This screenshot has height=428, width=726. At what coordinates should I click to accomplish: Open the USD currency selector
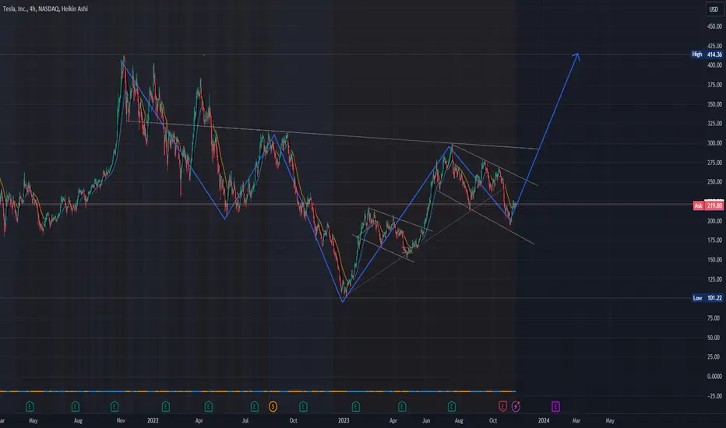[x=714, y=9]
